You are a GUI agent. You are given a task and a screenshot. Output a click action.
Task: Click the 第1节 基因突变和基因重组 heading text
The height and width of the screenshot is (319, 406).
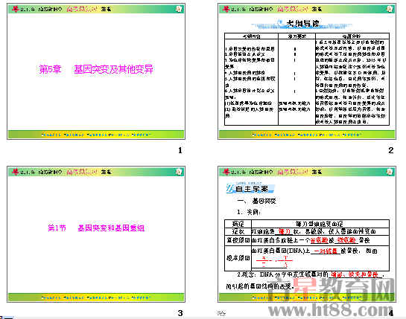(x=96, y=228)
